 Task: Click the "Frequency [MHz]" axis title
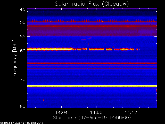pos(15,58)
